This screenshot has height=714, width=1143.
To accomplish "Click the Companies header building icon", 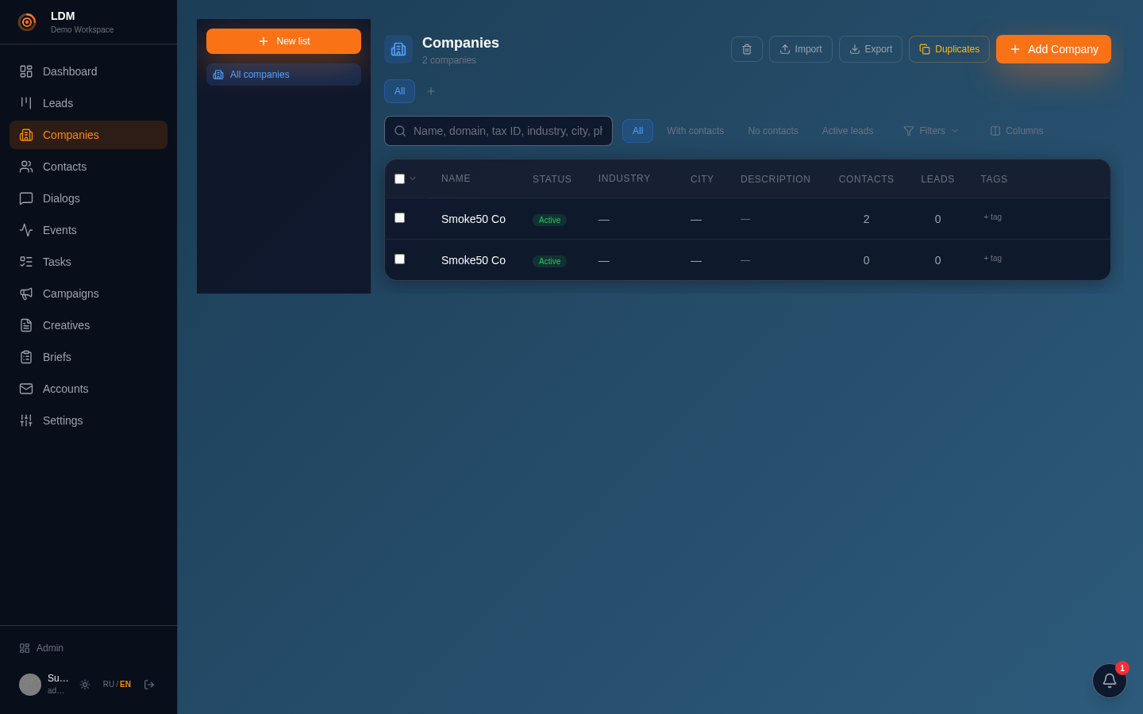I will (398, 49).
